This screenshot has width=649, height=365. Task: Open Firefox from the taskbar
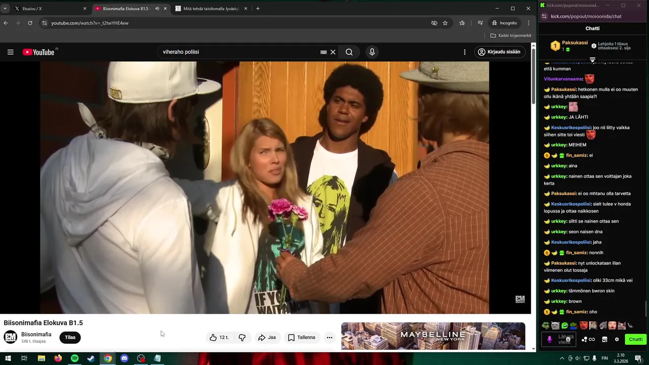[x=58, y=358]
